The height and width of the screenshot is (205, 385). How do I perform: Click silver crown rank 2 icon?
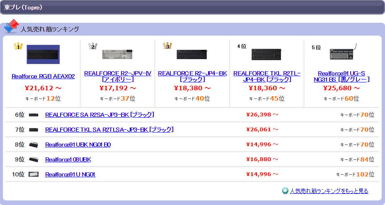point(93,46)
